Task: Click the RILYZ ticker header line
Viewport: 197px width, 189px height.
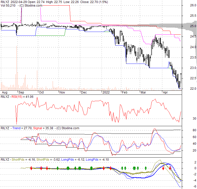Action: tap(54, 2)
